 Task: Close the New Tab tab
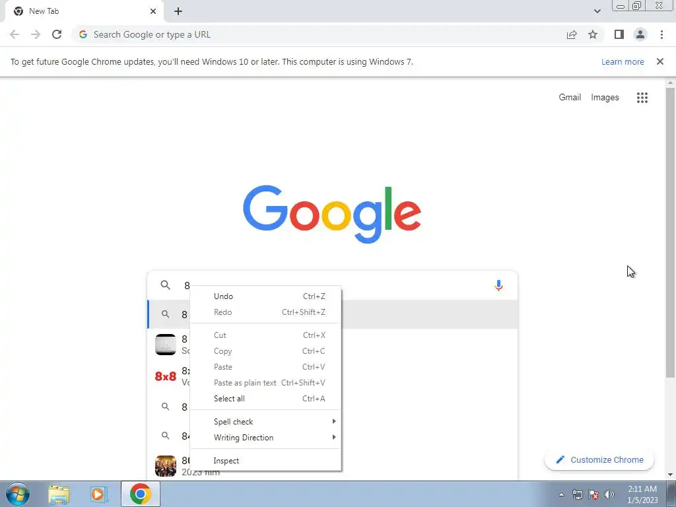(153, 11)
